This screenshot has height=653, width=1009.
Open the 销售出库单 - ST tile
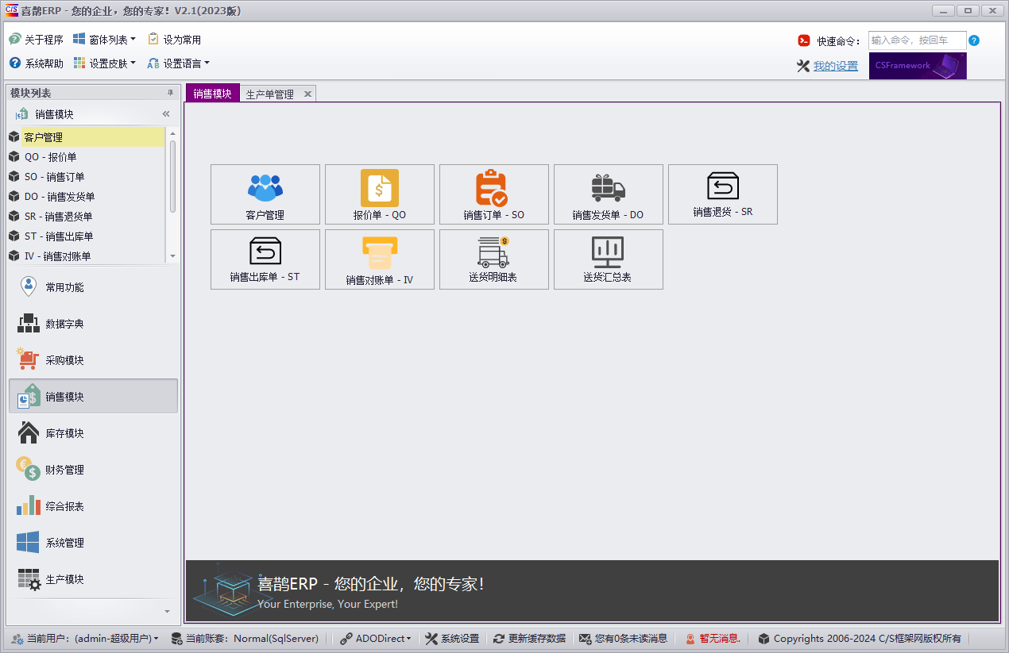265,259
